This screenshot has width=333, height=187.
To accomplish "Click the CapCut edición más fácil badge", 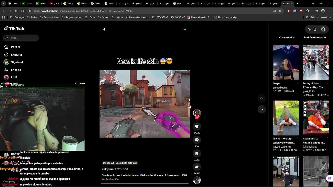I will click(120, 163).
